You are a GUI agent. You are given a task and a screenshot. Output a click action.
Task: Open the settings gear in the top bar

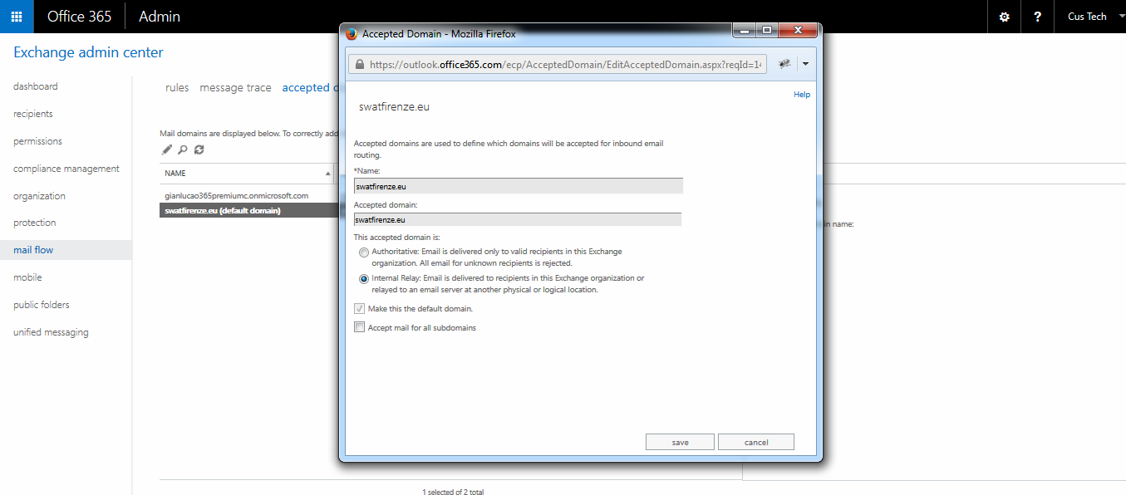click(1005, 17)
